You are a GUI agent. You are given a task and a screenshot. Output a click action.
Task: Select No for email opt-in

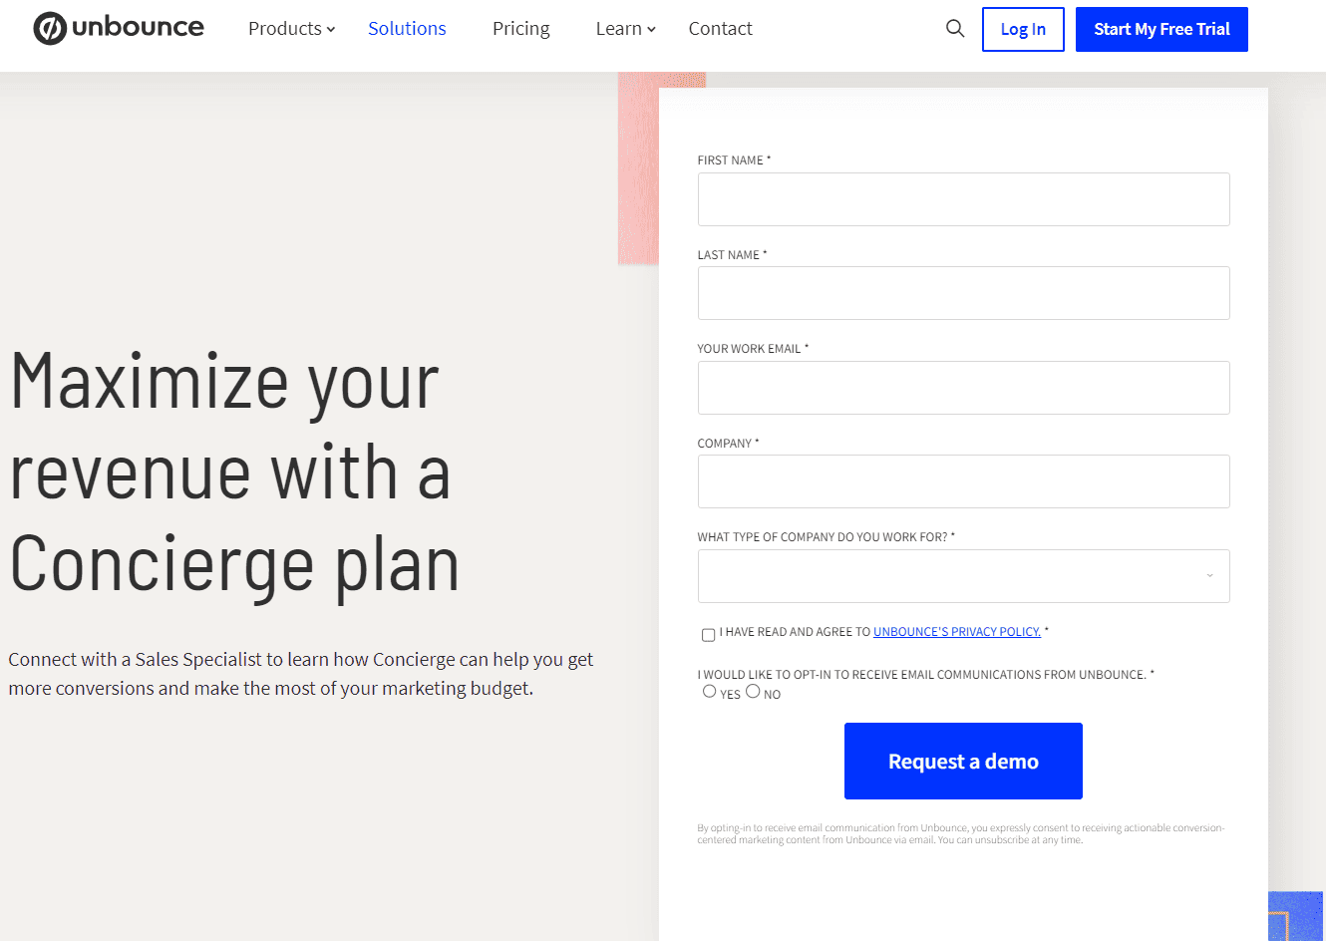tap(753, 691)
